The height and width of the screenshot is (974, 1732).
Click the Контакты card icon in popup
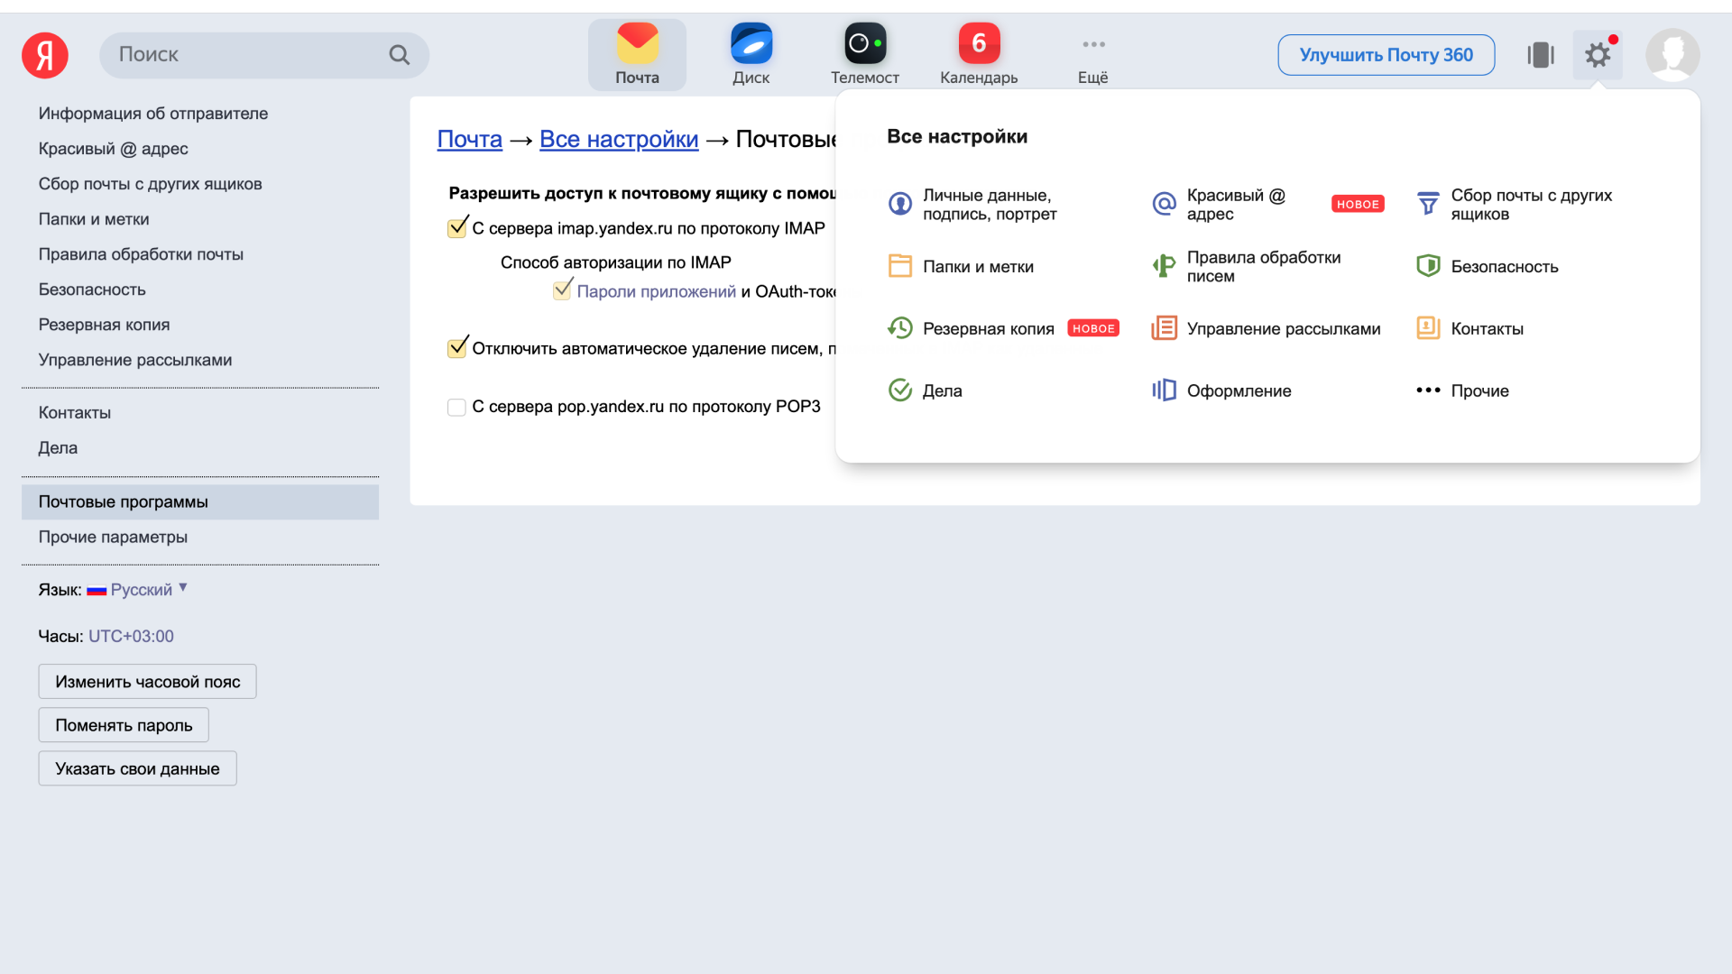tap(1428, 328)
